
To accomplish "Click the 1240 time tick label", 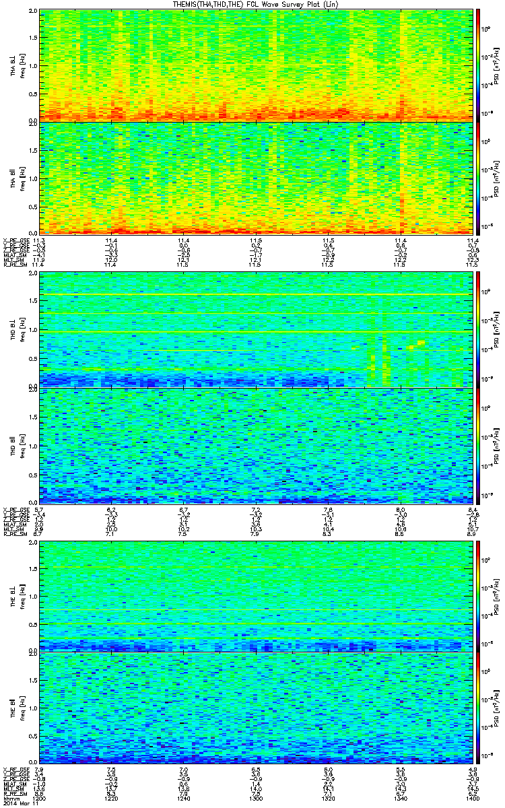I will click(x=183, y=798).
